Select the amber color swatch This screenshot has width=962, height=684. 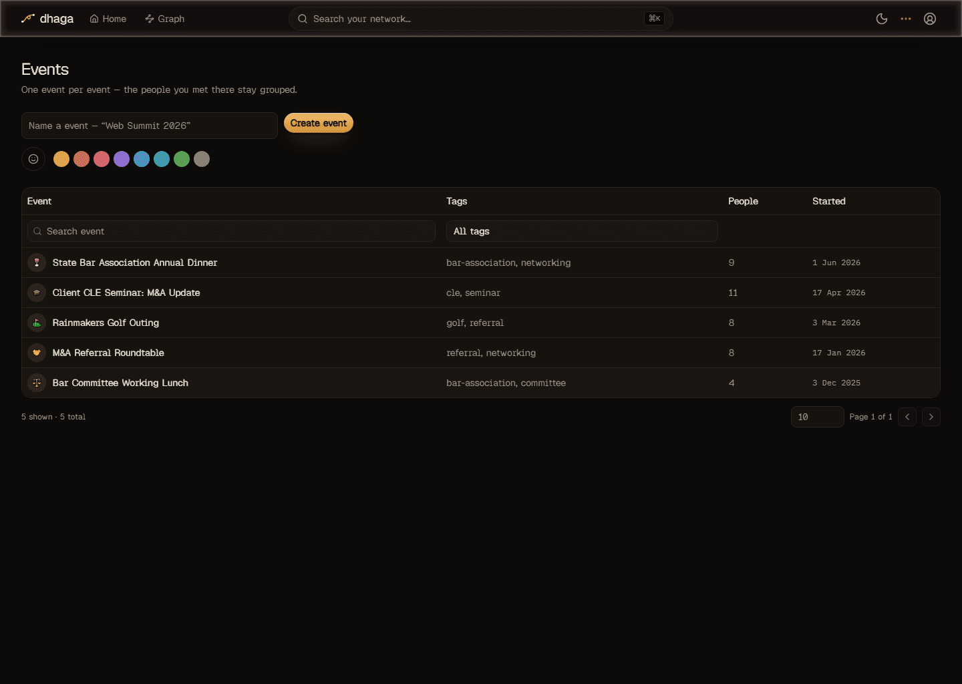[61, 159]
